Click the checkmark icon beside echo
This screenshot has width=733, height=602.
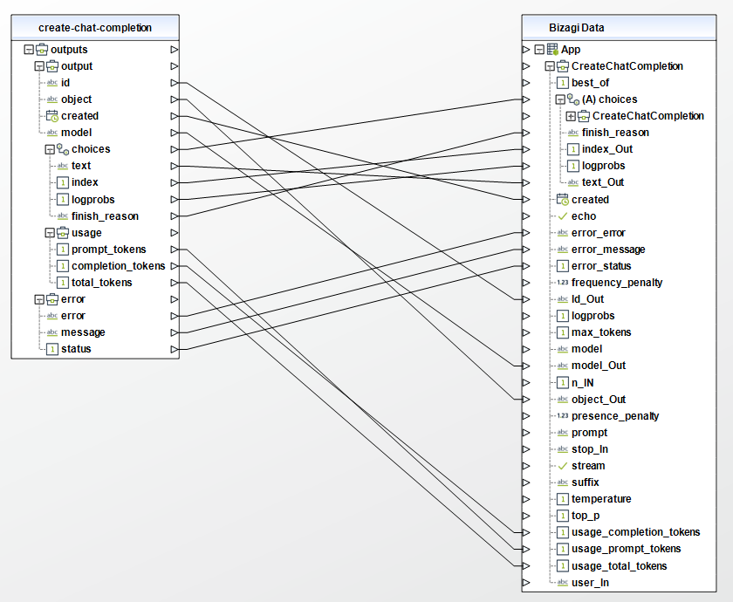[562, 216]
